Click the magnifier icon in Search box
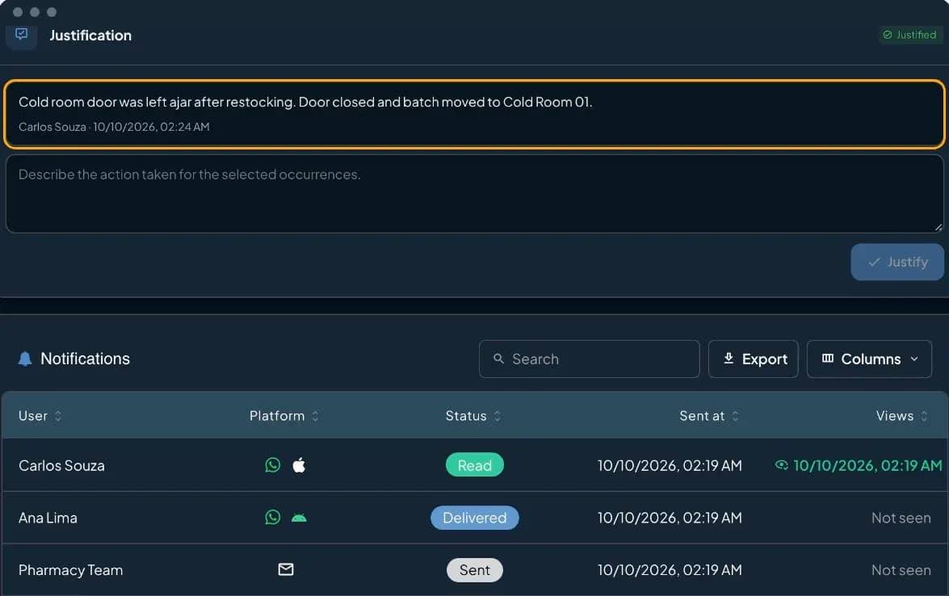 coord(498,359)
